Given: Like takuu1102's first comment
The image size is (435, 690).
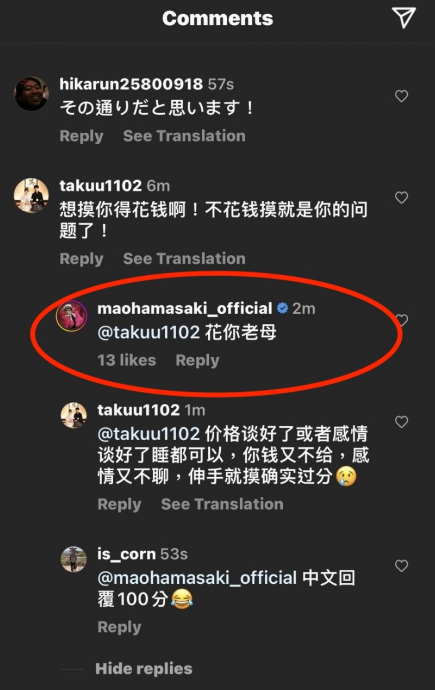Looking at the screenshot, I should pyautogui.click(x=401, y=199).
